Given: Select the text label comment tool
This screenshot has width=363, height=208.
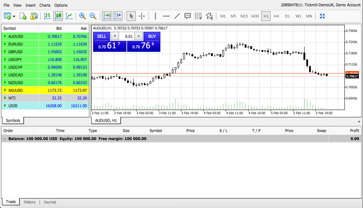Looking at the screenshot, I should click(188, 16).
